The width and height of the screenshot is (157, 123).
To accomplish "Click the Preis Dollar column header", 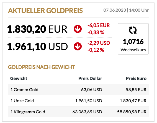I will (90, 78).
